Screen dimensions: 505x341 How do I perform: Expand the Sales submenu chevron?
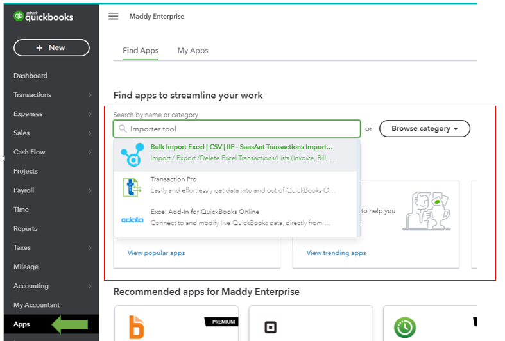tap(90, 133)
